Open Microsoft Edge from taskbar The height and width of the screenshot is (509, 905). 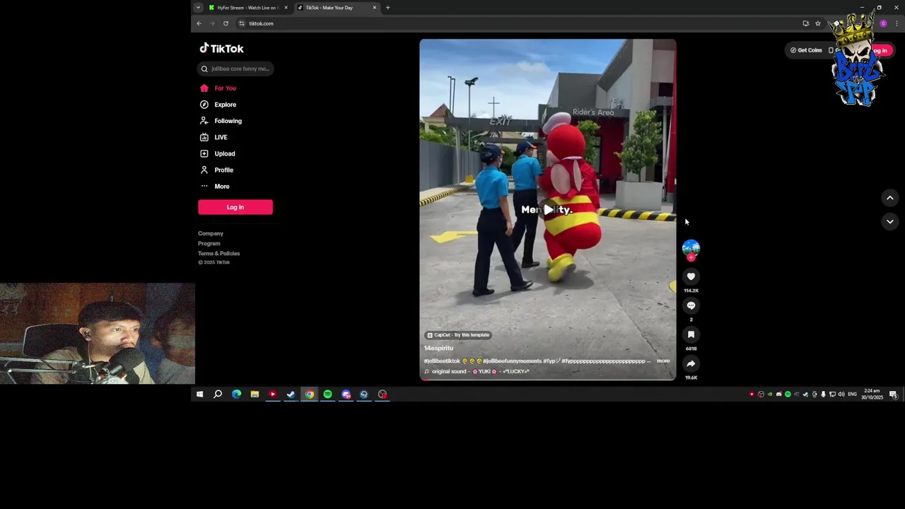tap(236, 394)
